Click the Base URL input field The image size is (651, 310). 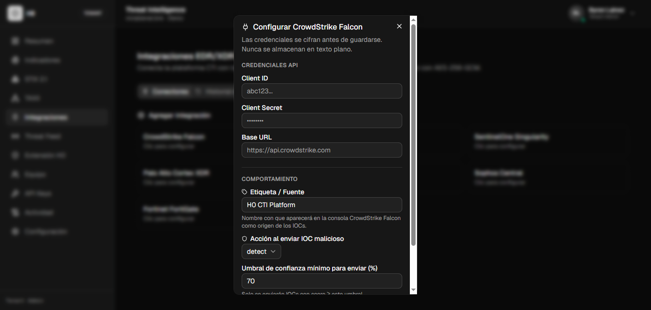coord(322,150)
